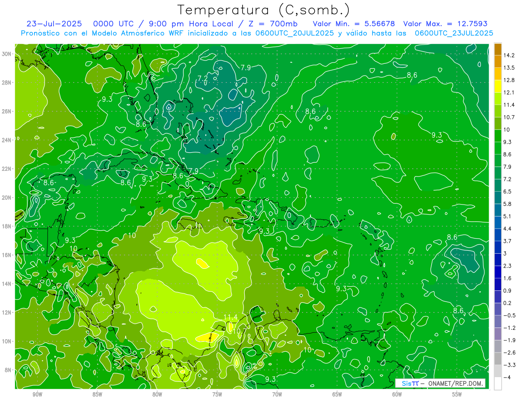
Task: Click the '-1.9' legend value
Action: pos(510,340)
